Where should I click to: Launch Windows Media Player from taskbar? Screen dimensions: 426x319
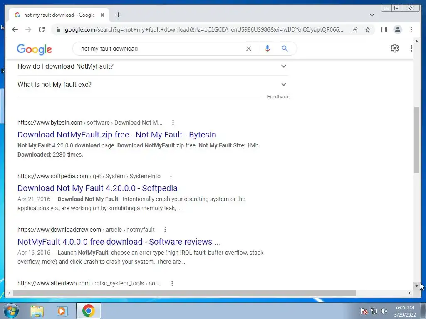point(62,311)
